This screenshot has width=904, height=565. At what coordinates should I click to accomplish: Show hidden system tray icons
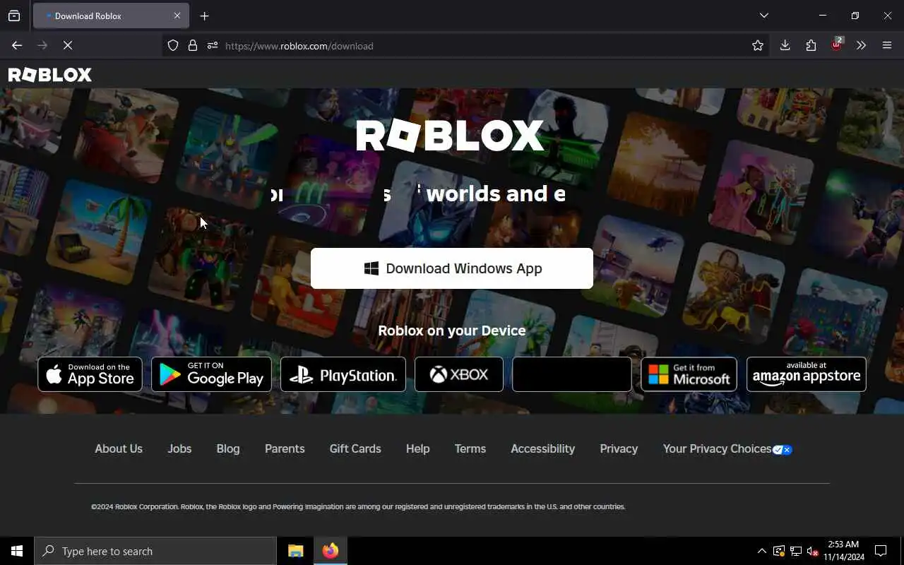pos(761,551)
